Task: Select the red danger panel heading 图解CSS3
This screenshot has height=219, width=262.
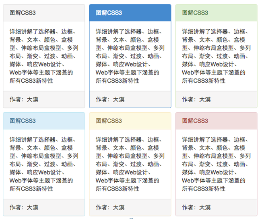Action: click(195, 121)
